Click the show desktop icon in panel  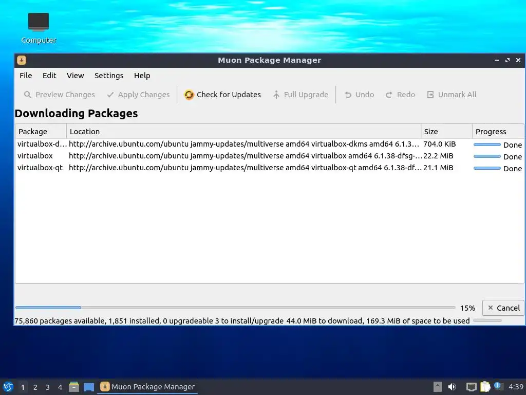[x=89, y=387]
